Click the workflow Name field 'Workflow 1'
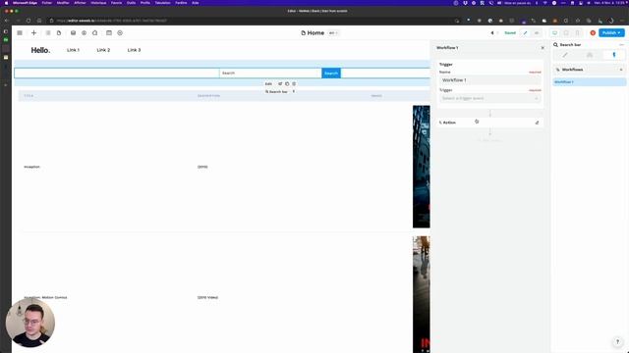This screenshot has height=353, width=629. coord(489,80)
